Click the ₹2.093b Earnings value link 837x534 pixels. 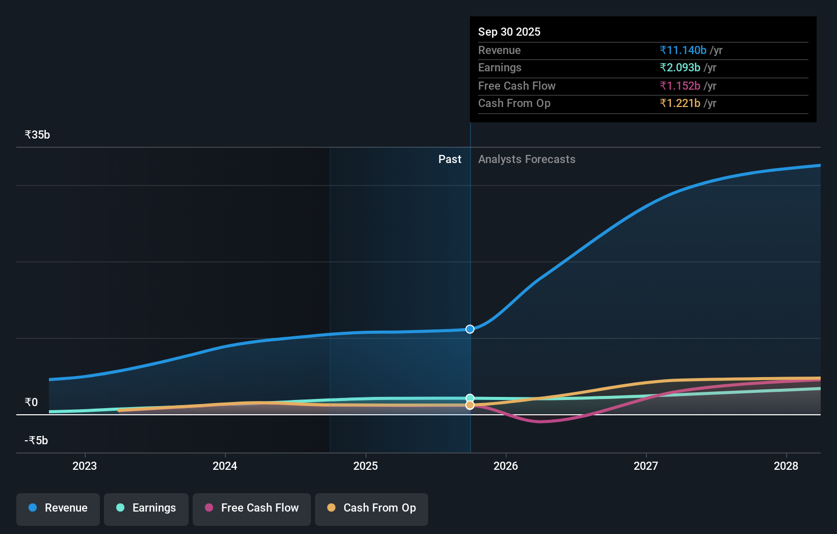(x=681, y=67)
